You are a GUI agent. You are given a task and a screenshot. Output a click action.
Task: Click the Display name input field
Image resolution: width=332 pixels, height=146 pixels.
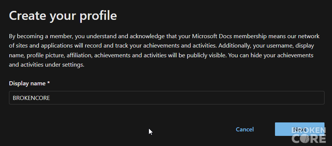(167, 98)
